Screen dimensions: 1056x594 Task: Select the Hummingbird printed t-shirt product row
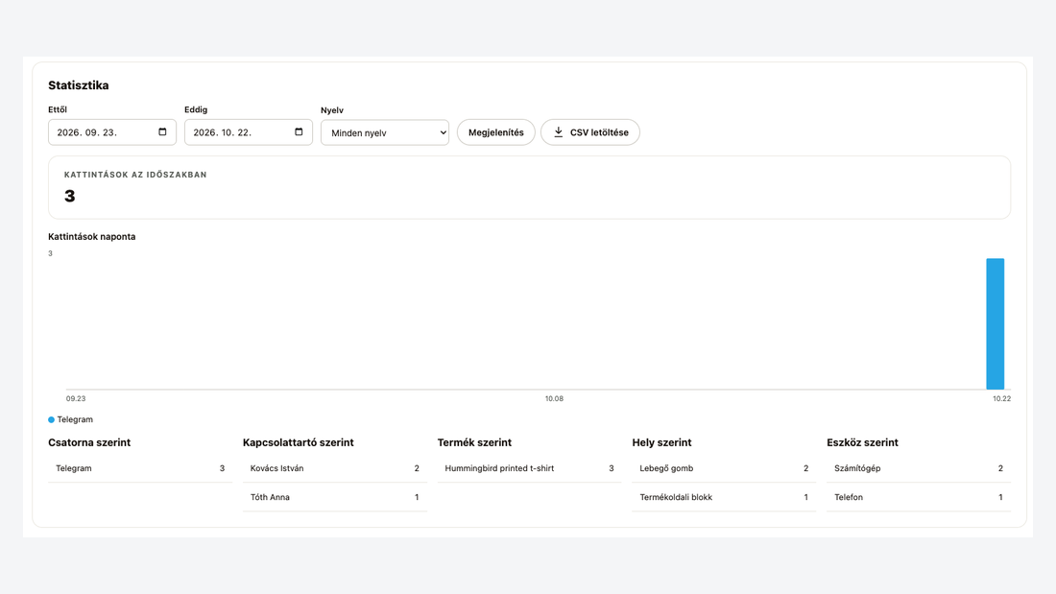pos(529,468)
